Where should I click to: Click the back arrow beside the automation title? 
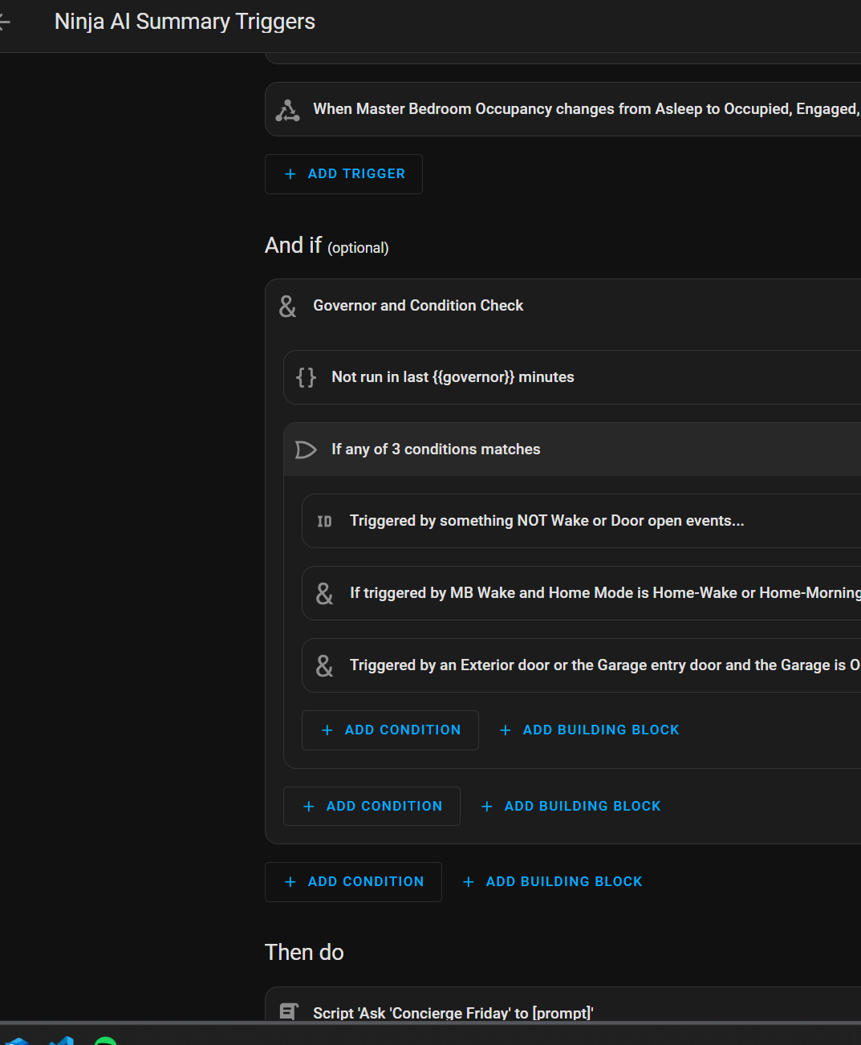5,22
